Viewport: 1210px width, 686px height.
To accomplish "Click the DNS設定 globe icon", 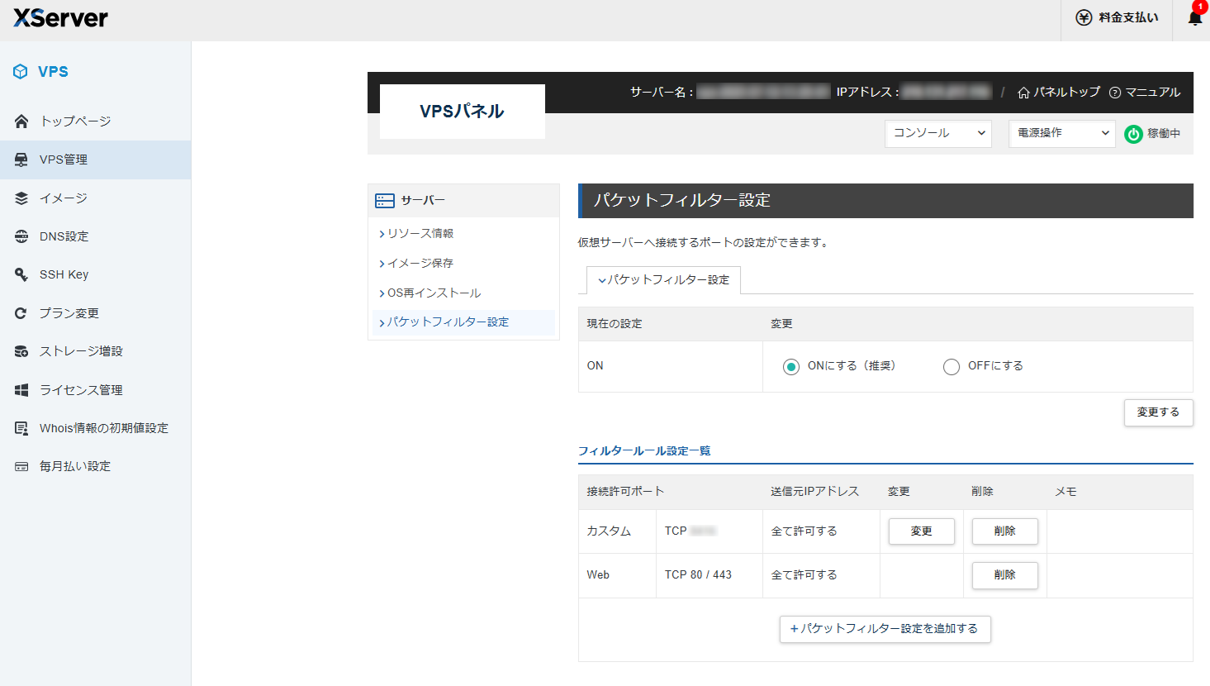I will 21,236.
